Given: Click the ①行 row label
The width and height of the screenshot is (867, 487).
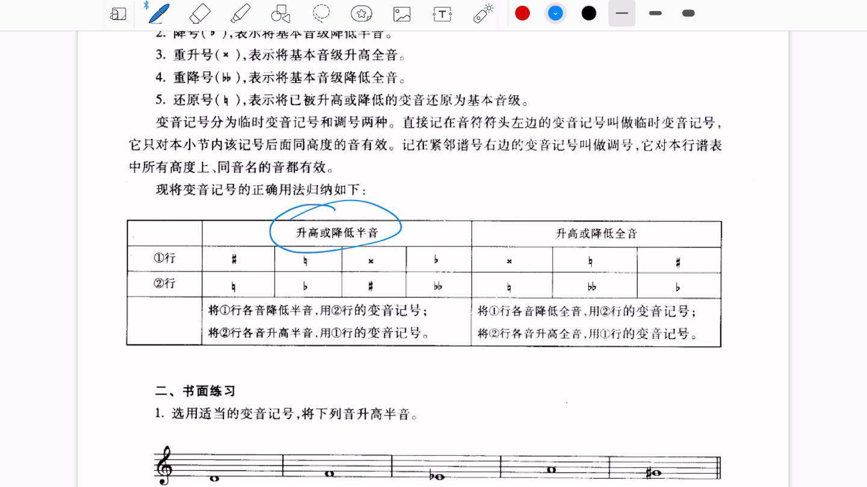Looking at the screenshot, I should click(164, 258).
